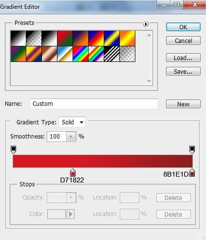The height and width of the screenshot is (240, 206).
Task: Select the right opacity stop above gradient
Action: 192,150
